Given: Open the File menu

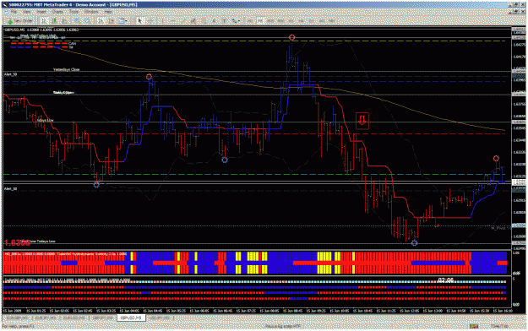Looking at the screenshot, I should (x=14, y=12).
